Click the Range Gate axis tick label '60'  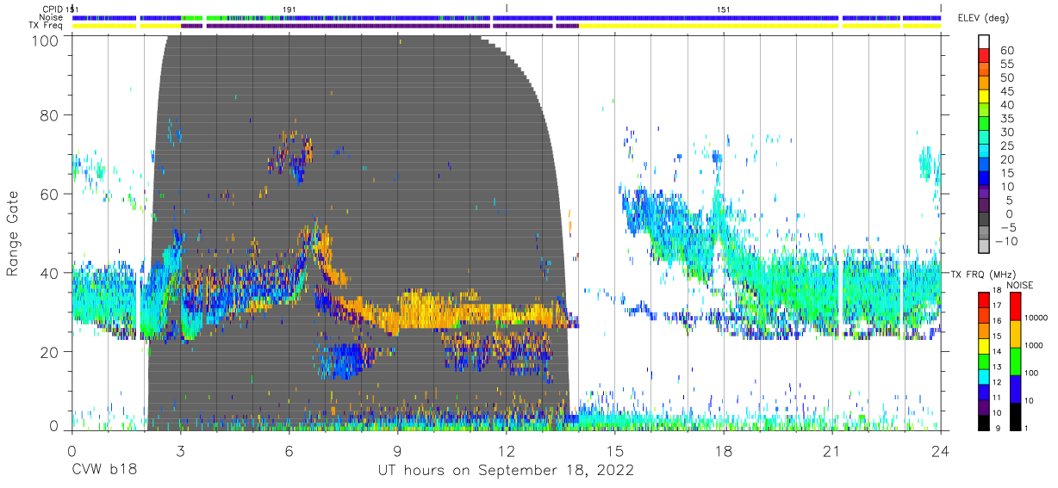[x=49, y=195]
